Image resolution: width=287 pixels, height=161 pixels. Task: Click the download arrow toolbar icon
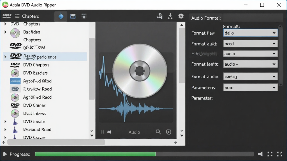click(170, 16)
